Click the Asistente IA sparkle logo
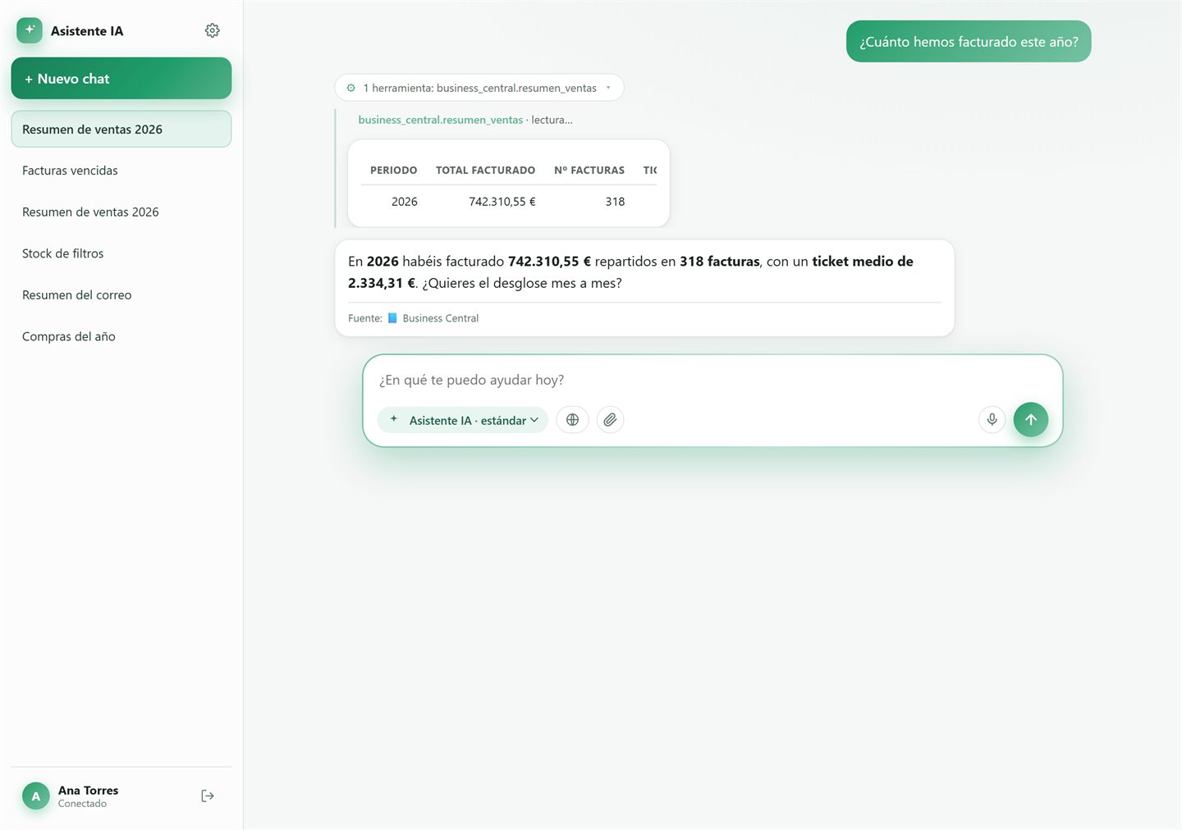This screenshot has width=1182, height=830. (30, 30)
